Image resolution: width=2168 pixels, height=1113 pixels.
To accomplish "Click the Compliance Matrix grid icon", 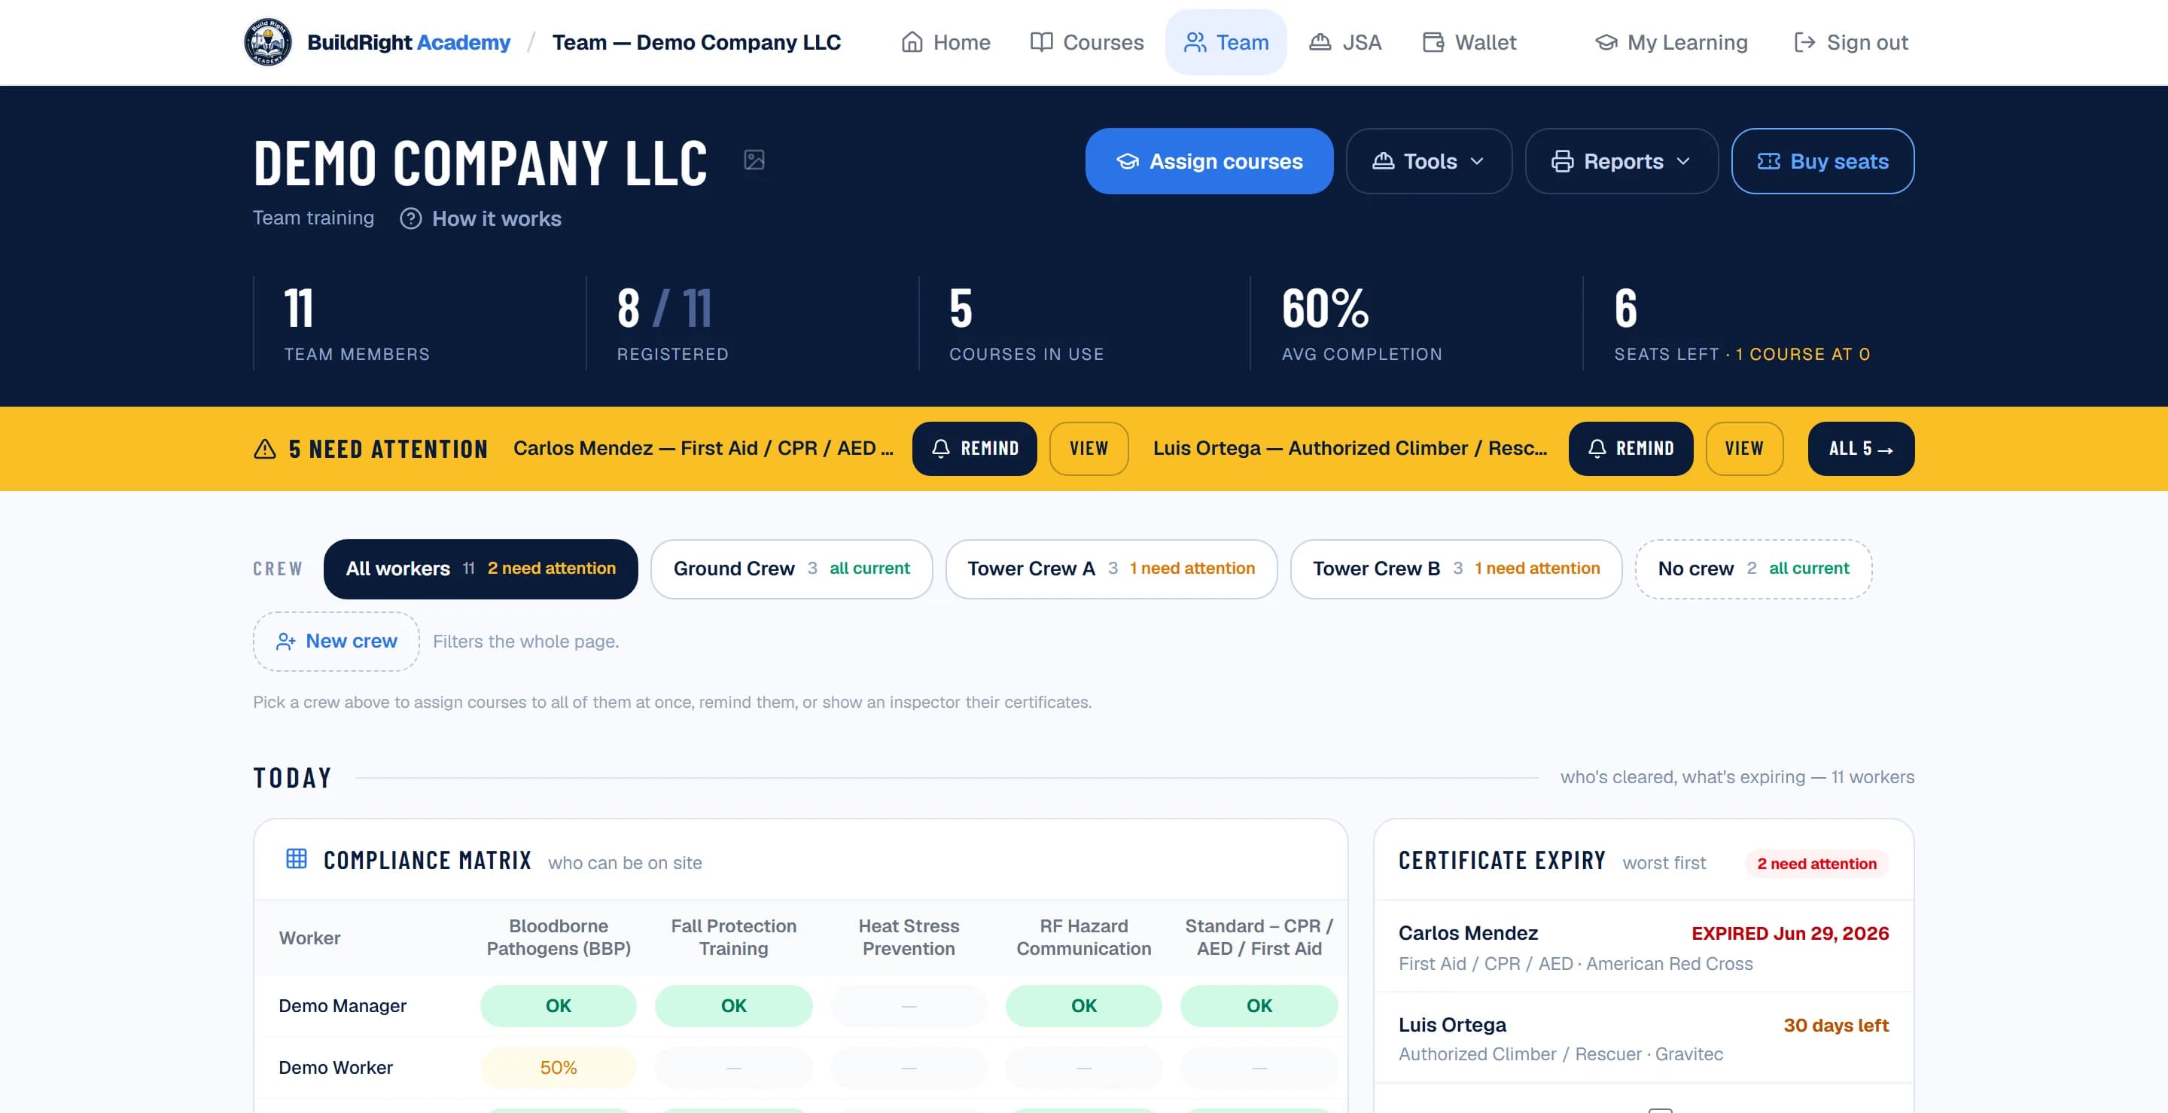I will tap(297, 858).
